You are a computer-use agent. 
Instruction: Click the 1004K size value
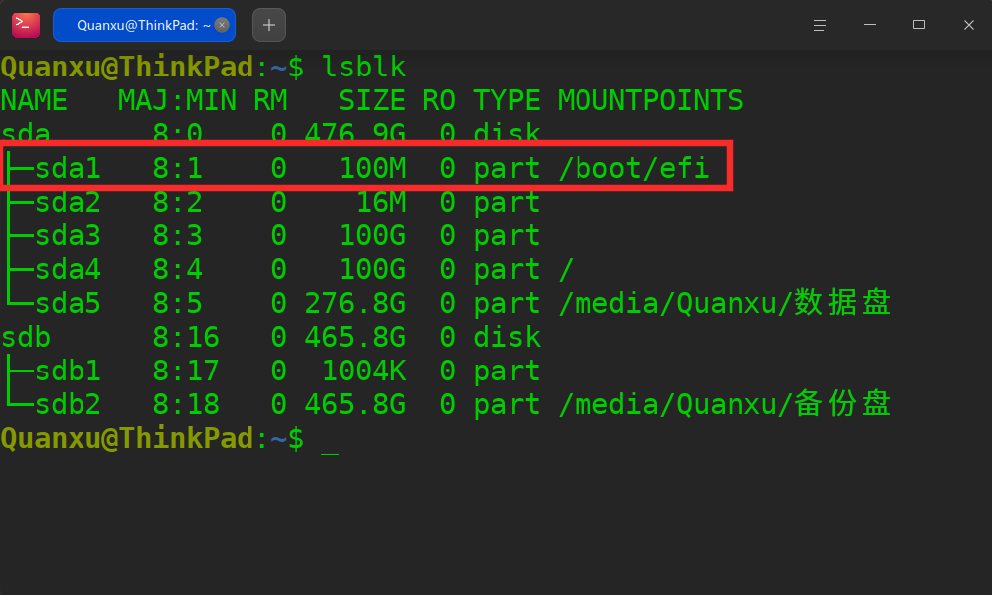tap(364, 372)
